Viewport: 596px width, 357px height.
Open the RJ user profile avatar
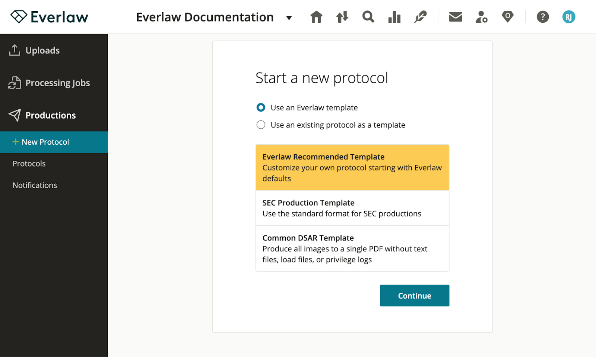click(x=569, y=17)
